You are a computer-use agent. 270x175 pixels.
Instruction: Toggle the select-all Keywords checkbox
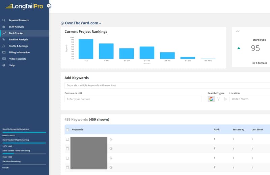(67, 130)
